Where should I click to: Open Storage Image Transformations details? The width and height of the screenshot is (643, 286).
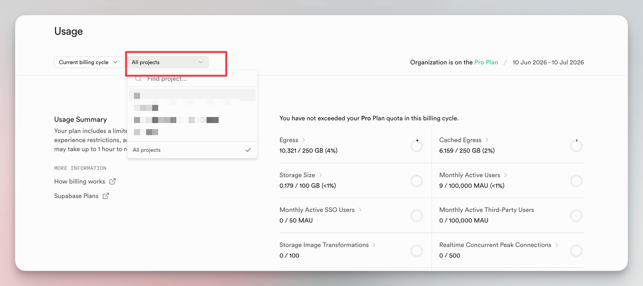coord(324,245)
